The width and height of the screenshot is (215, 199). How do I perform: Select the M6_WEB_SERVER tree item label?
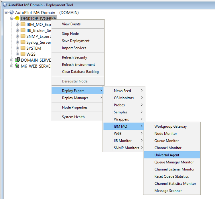(36, 66)
